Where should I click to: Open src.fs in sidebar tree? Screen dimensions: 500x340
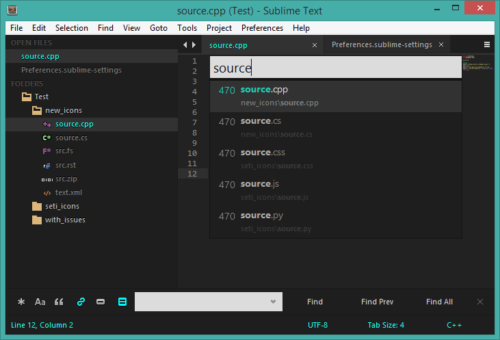pos(64,151)
